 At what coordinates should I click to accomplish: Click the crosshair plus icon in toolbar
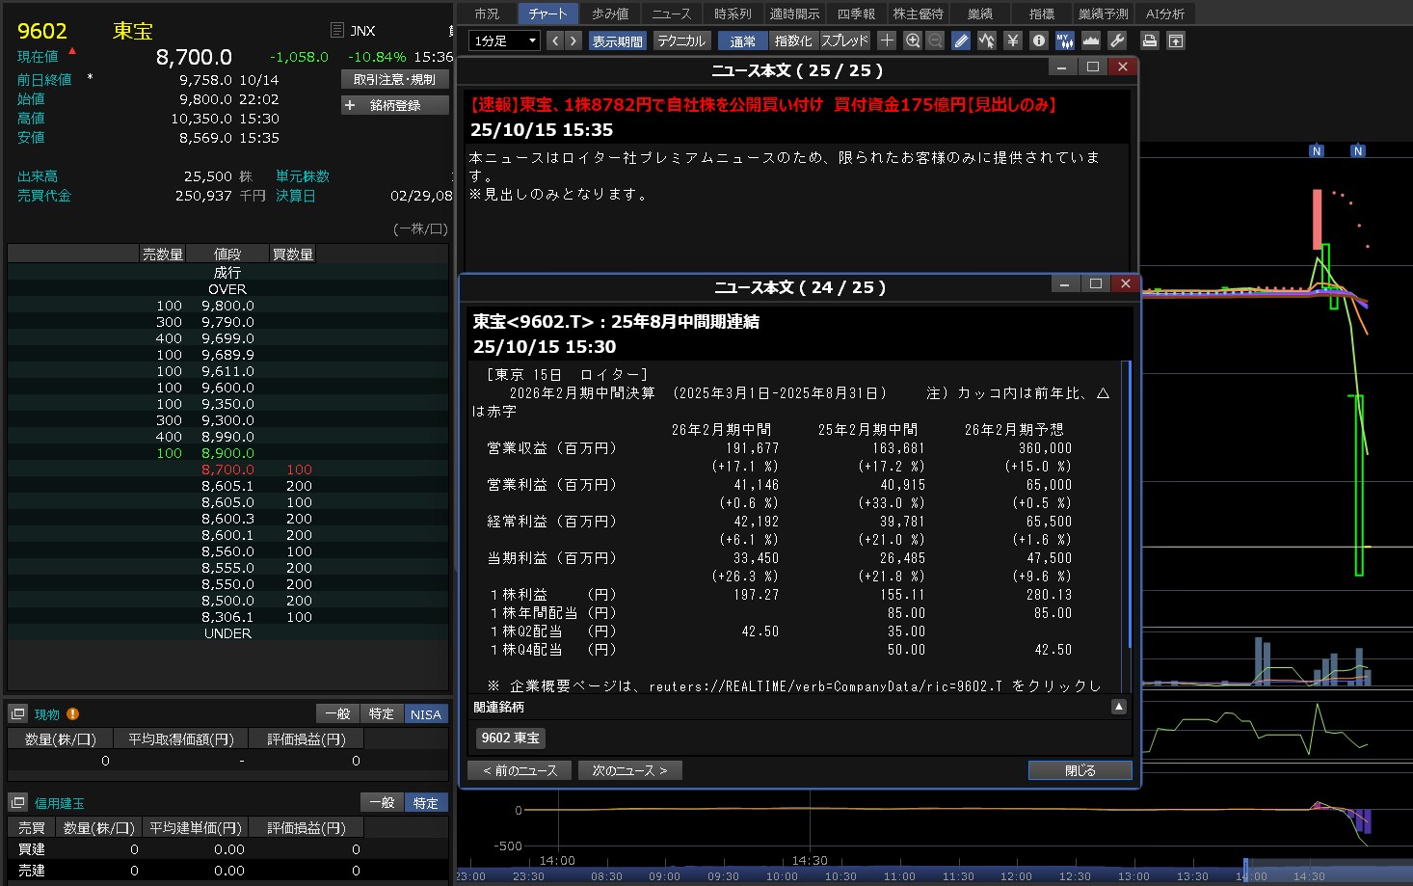pos(887,40)
